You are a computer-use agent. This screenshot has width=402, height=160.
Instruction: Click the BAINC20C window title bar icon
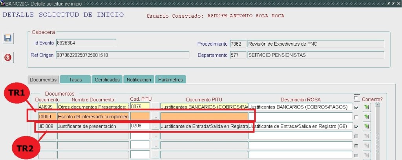pos(2,3)
